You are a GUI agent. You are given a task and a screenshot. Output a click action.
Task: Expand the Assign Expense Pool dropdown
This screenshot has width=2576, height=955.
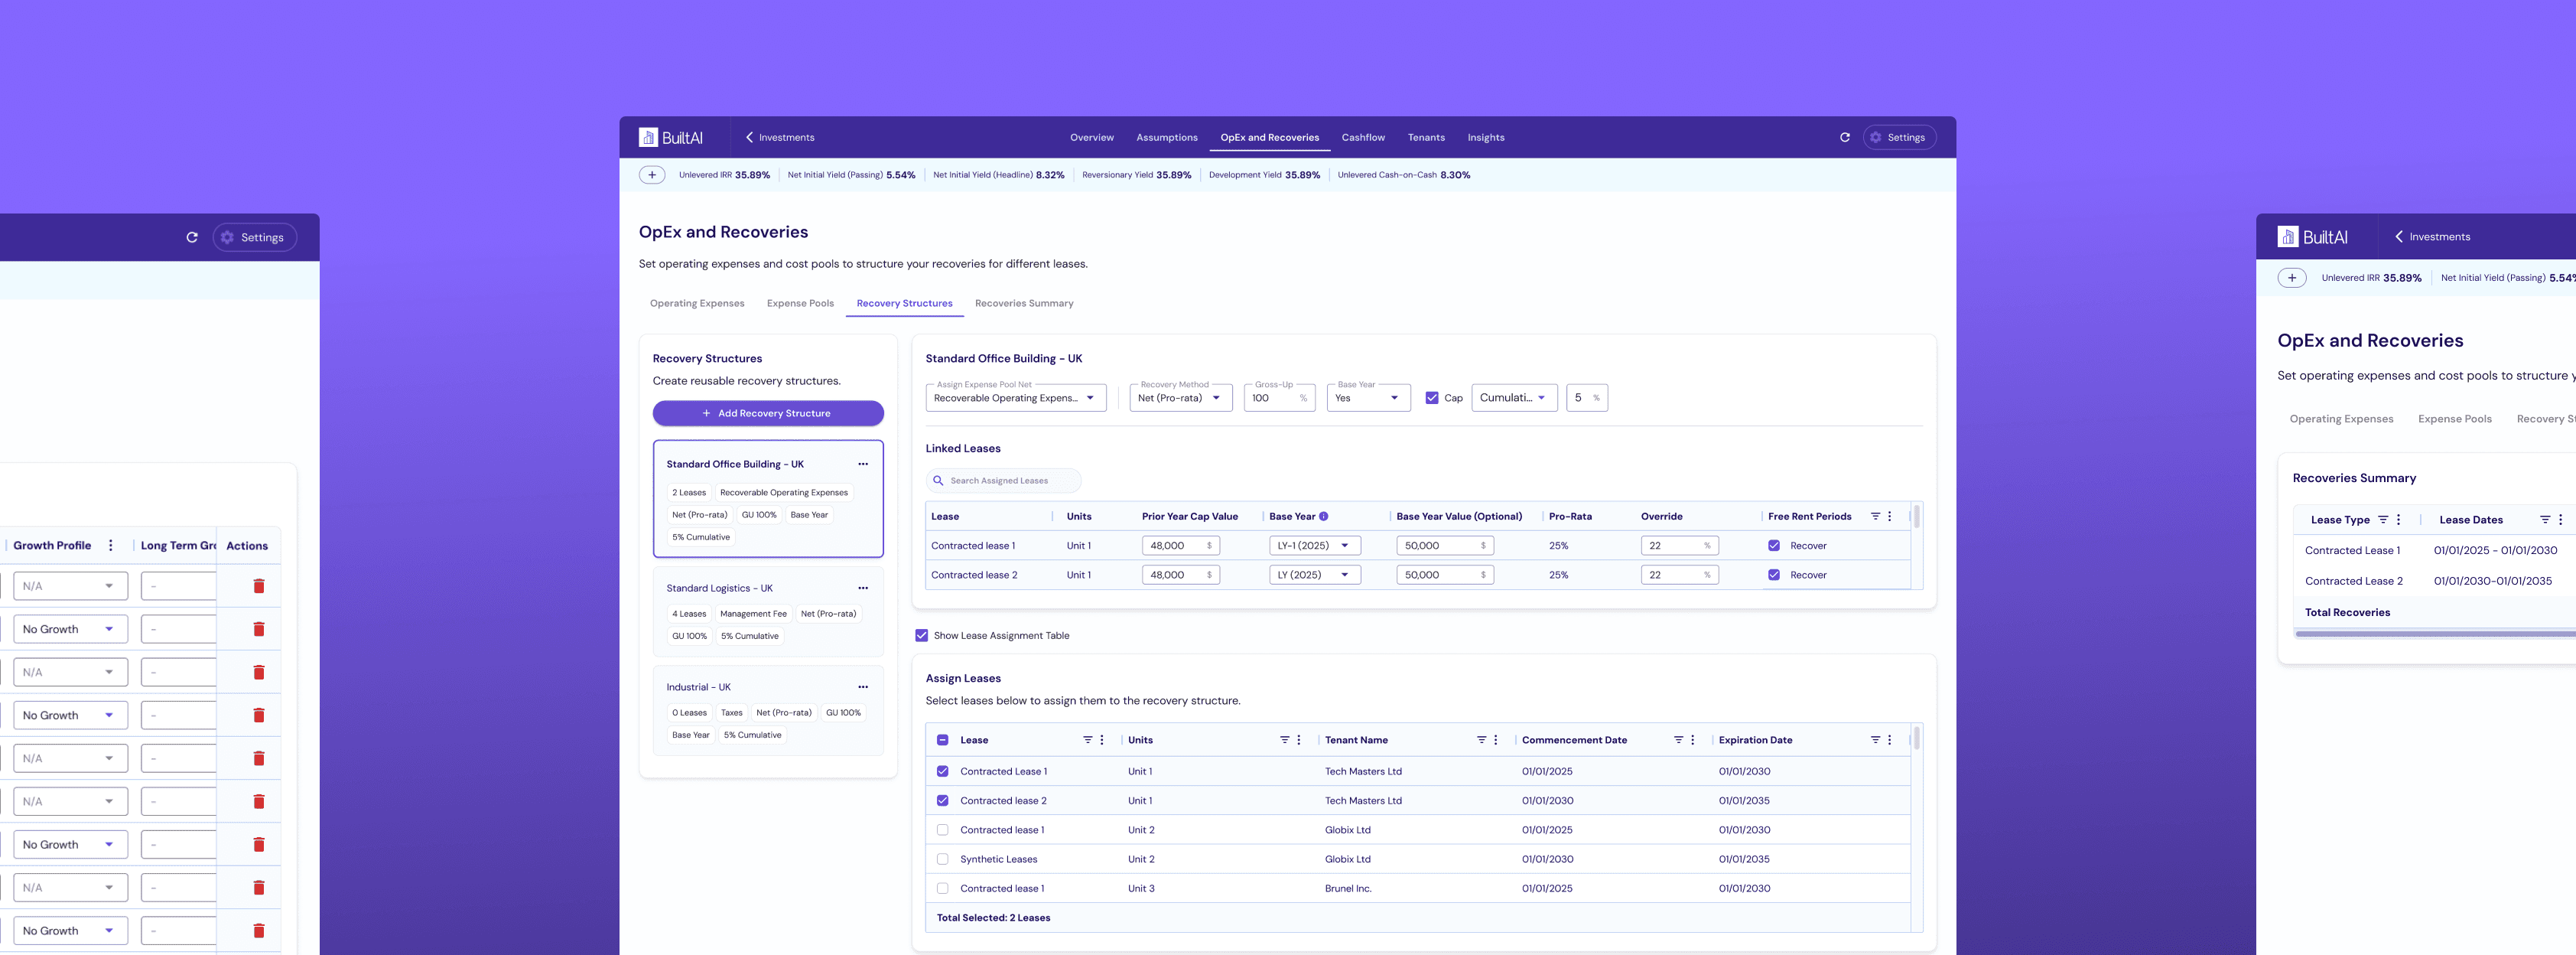click(1014, 398)
